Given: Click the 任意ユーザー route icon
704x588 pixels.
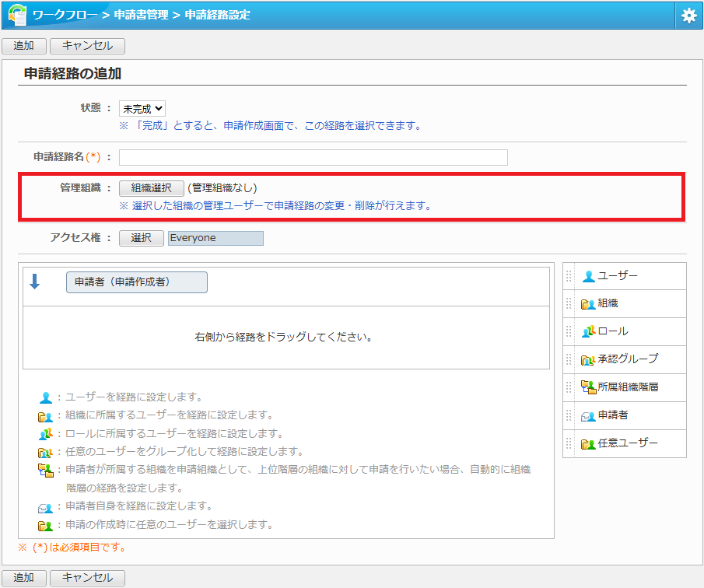Looking at the screenshot, I should click(588, 444).
